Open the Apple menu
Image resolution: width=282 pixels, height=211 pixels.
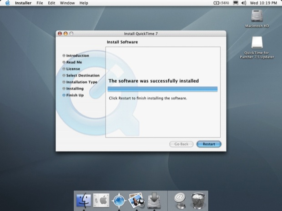coord(8,3)
